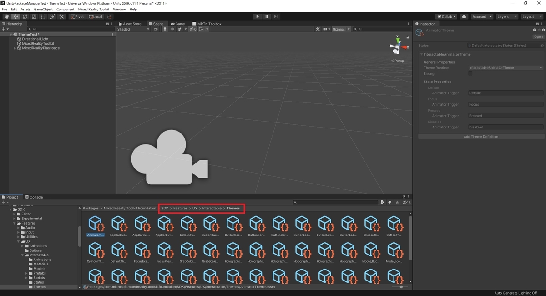Toggle Local handle rotation
The width and height of the screenshot is (546, 296).
(95, 16)
